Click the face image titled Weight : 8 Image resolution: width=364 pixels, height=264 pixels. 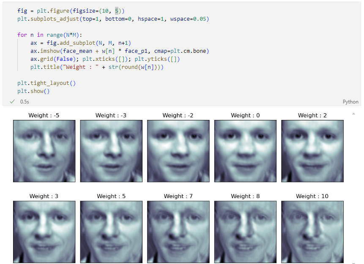point(245,232)
